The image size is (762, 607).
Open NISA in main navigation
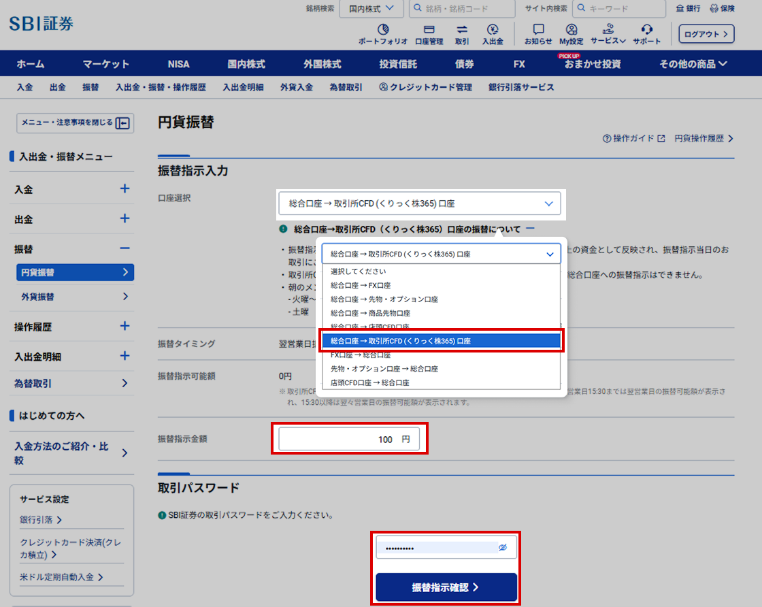point(178,64)
